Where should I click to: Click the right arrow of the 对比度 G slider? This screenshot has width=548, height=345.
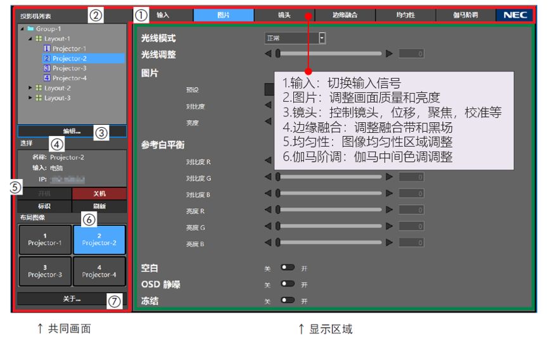390,178
